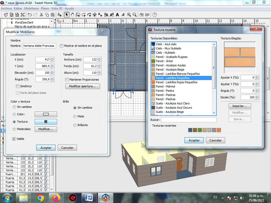Select the Materiales radio button

(14, 129)
